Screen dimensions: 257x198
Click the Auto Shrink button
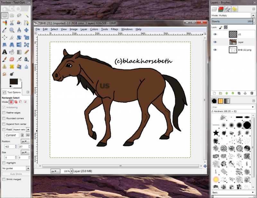pyautogui.click(x=16, y=174)
